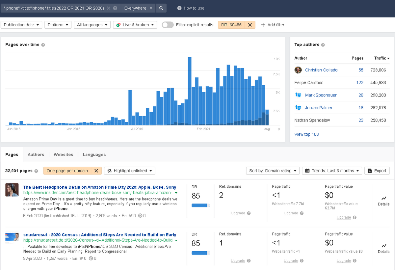Open the Top authors help tooltip

tap(323, 45)
